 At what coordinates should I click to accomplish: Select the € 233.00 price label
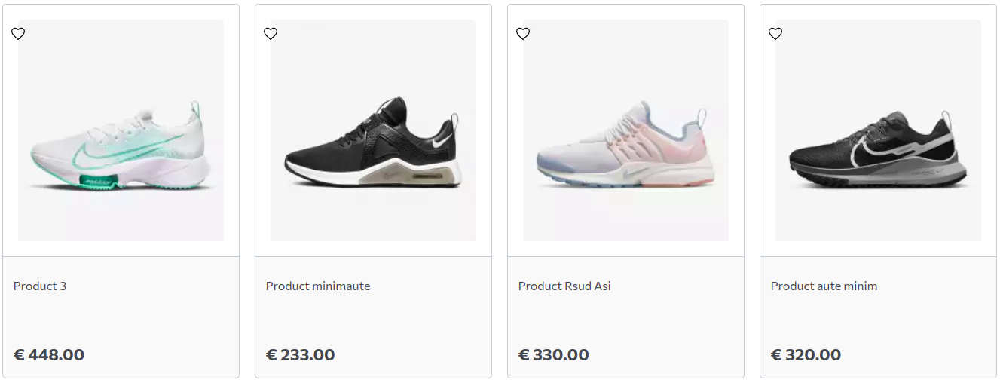click(x=301, y=355)
